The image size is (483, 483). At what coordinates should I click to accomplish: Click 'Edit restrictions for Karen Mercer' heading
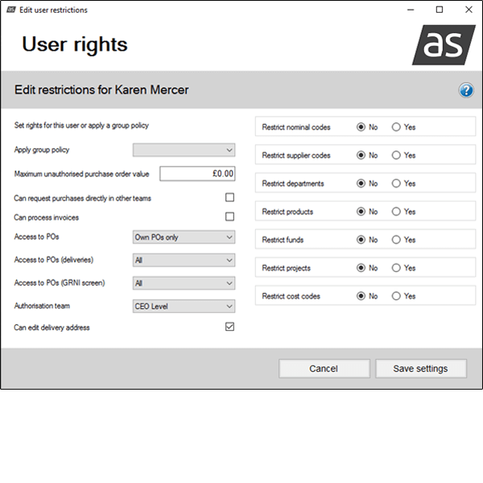(x=101, y=90)
